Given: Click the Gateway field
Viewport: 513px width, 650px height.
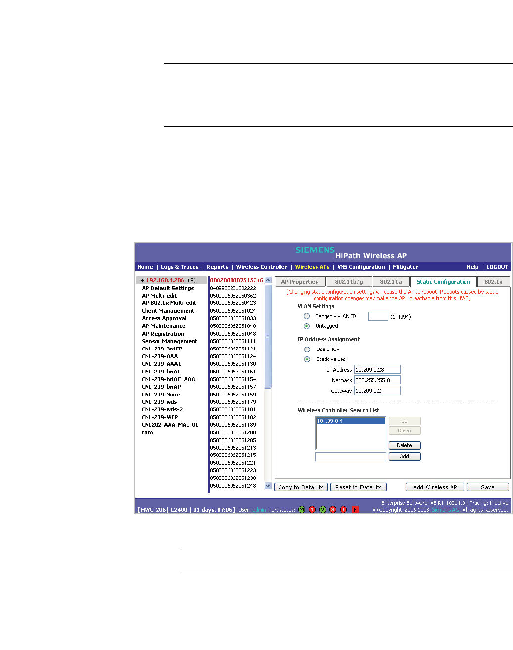Looking at the screenshot, I should pyautogui.click(x=377, y=391).
